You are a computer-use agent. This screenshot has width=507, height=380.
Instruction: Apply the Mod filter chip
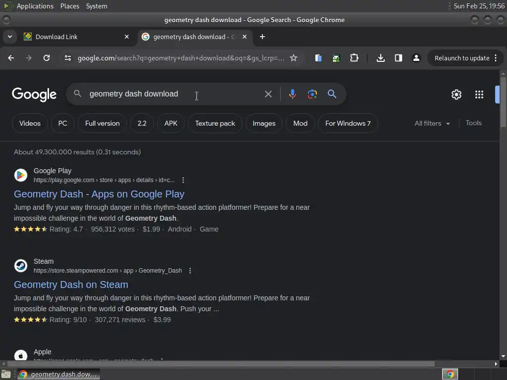[x=301, y=123]
